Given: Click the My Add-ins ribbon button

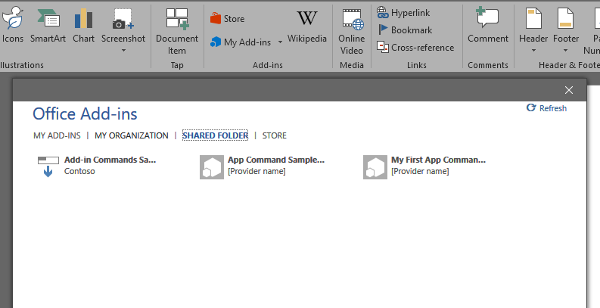Looking at the screenshot, I should tap(241, 42).
